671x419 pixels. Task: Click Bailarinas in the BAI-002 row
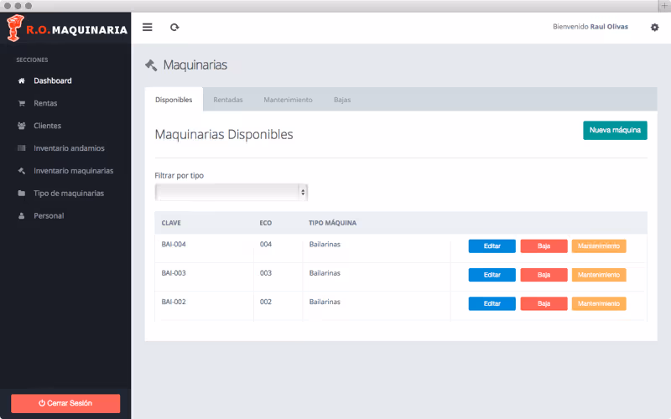point(325,302)
